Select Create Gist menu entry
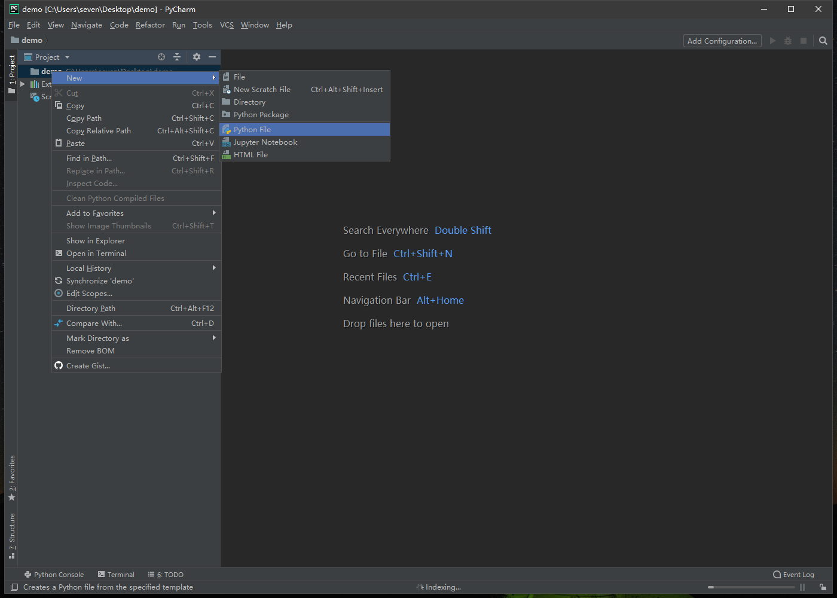 click(x=137, y=365)
